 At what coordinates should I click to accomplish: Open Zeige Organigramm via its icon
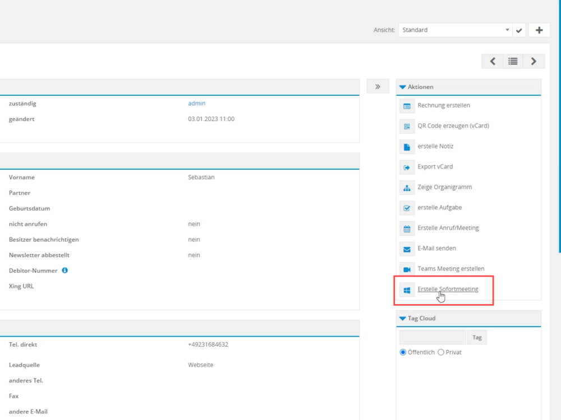[x=407, y=188]
